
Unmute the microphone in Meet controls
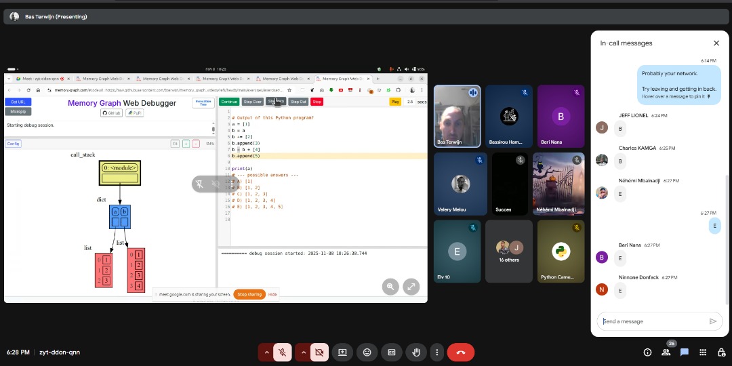pos(283,352)
